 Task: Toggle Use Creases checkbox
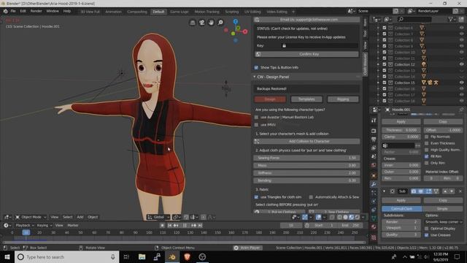coord(426,235)
